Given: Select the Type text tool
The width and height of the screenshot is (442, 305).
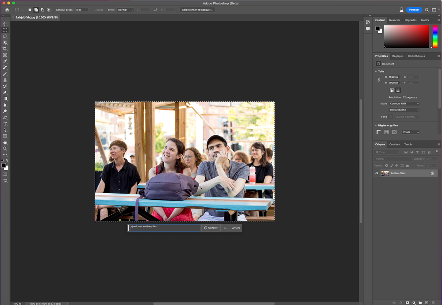Looking at the screenshot, I should [5, 124].
